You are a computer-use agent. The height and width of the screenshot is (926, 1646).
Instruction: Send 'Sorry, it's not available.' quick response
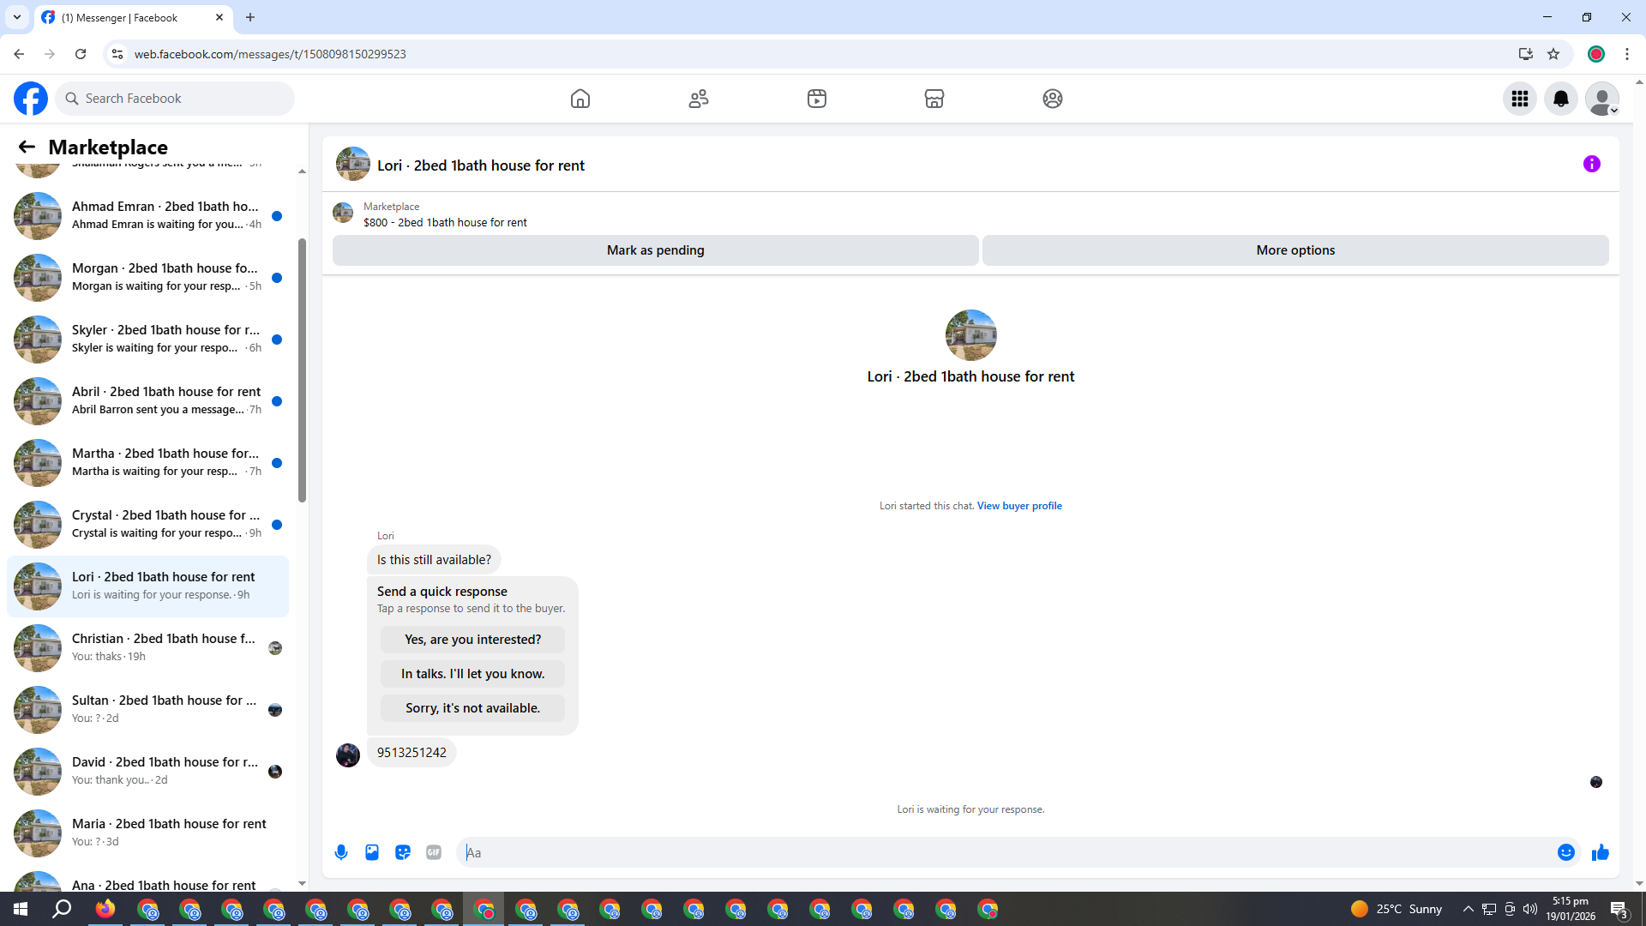(x=472, y=708)
